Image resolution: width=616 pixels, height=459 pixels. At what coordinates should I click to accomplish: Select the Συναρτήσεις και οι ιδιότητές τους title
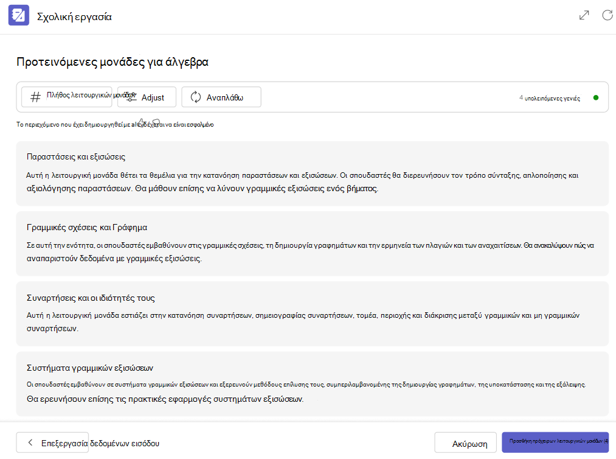(x=91, y=298)
